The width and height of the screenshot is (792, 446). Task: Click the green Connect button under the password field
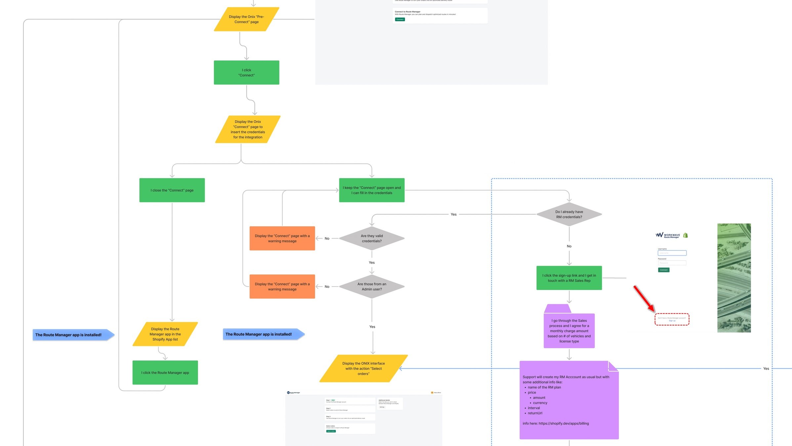click(x=663, y=270)
